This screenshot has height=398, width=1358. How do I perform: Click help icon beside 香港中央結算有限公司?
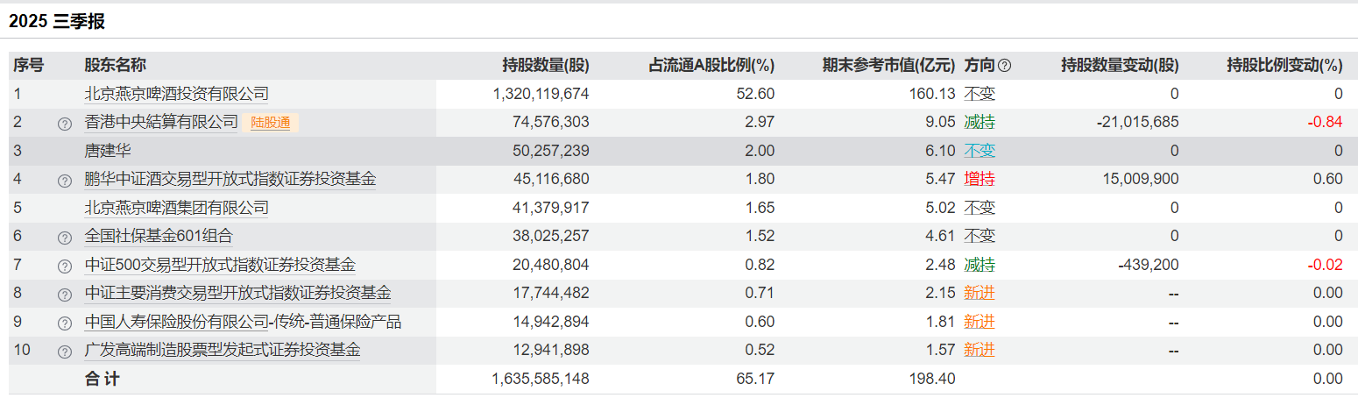coord(64,124)
